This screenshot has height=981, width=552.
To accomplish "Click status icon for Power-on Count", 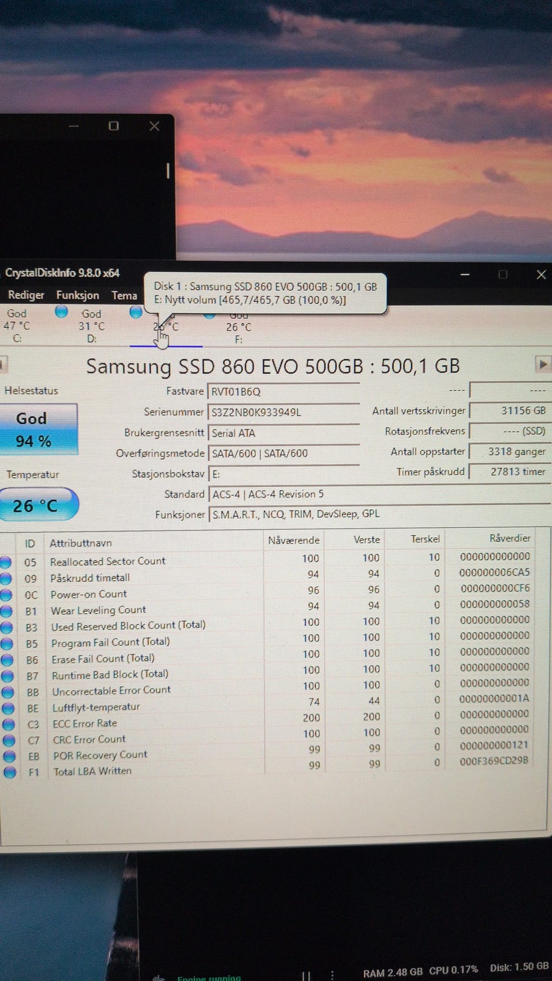I will coord(6,594).
